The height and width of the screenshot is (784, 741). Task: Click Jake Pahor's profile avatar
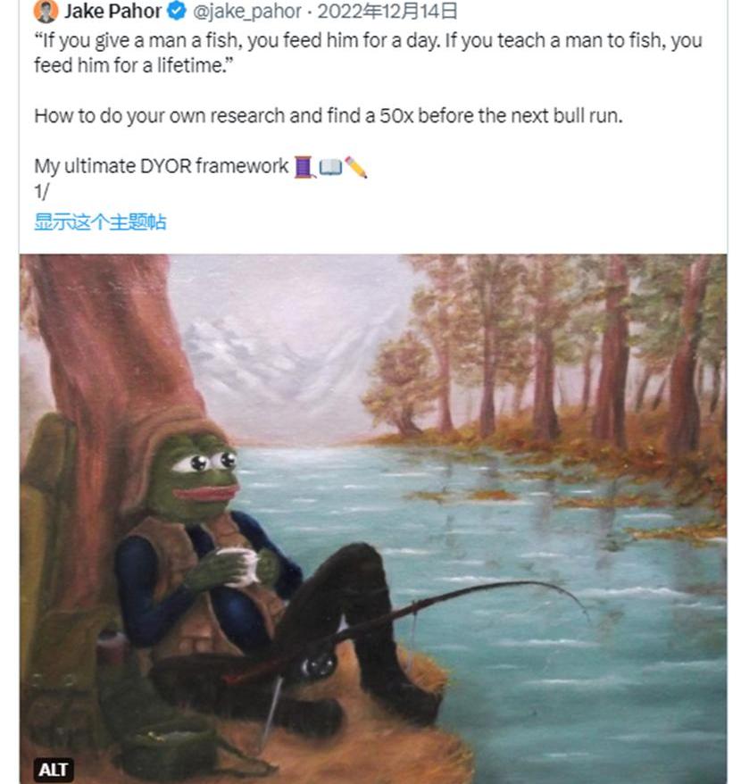tap(46, 12)
